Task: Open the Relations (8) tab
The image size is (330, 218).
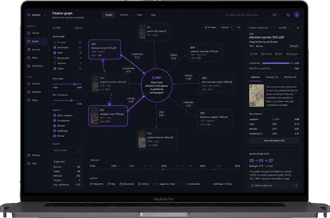Action: [290, 77]
